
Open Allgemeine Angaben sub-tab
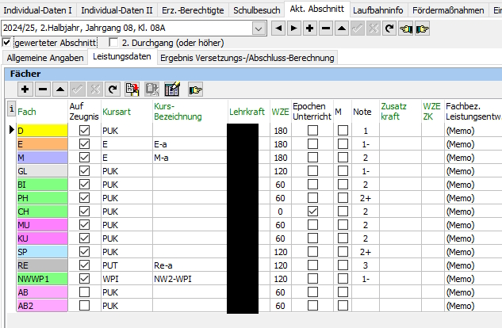click(x=45, y=58)
